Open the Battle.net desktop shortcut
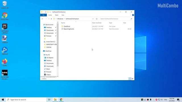Screen dimensions: 182x102 coord(5,51)
